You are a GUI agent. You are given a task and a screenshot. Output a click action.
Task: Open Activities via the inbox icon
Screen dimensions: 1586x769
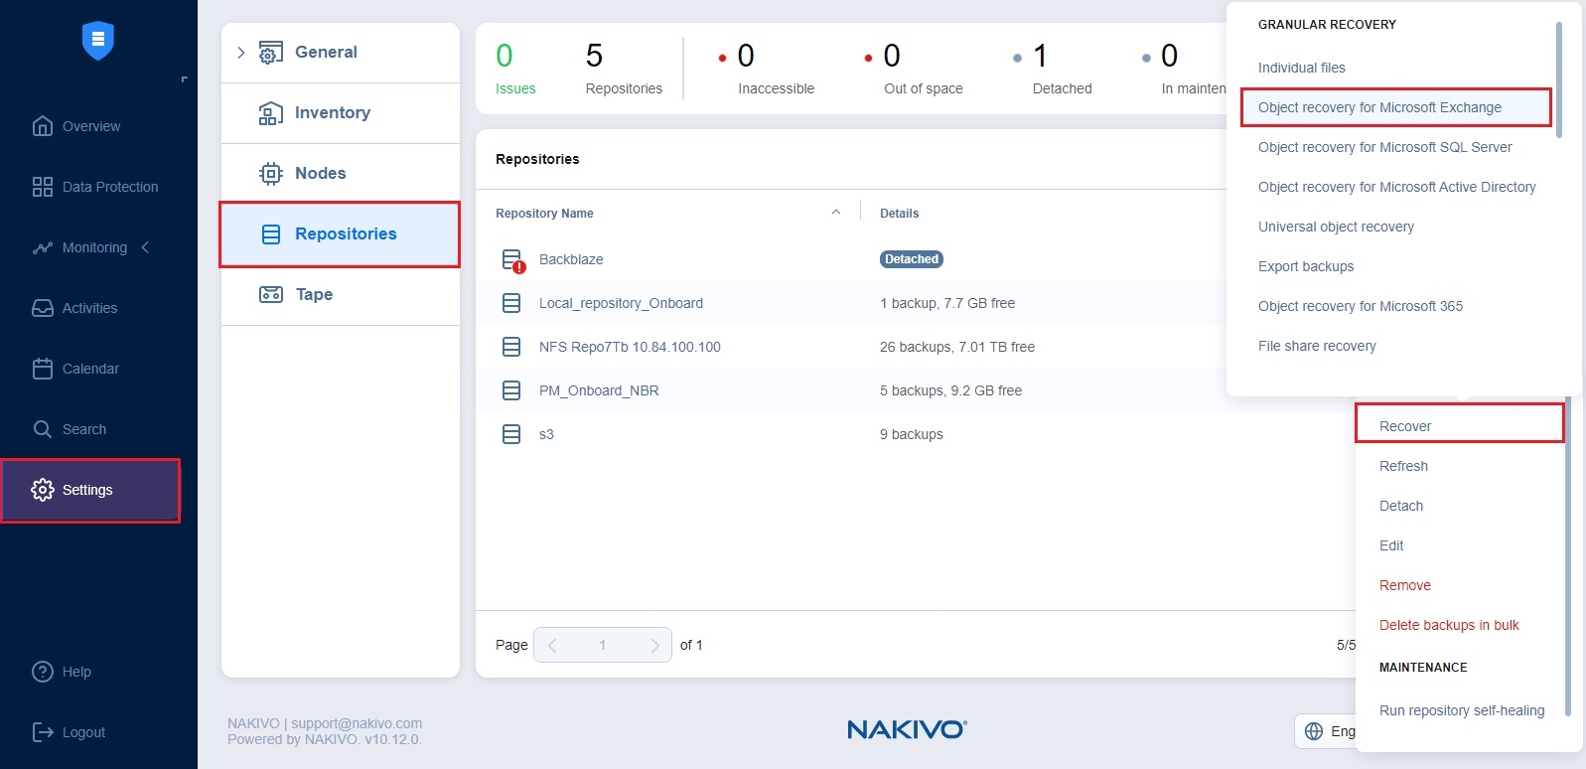click(43, 308)
